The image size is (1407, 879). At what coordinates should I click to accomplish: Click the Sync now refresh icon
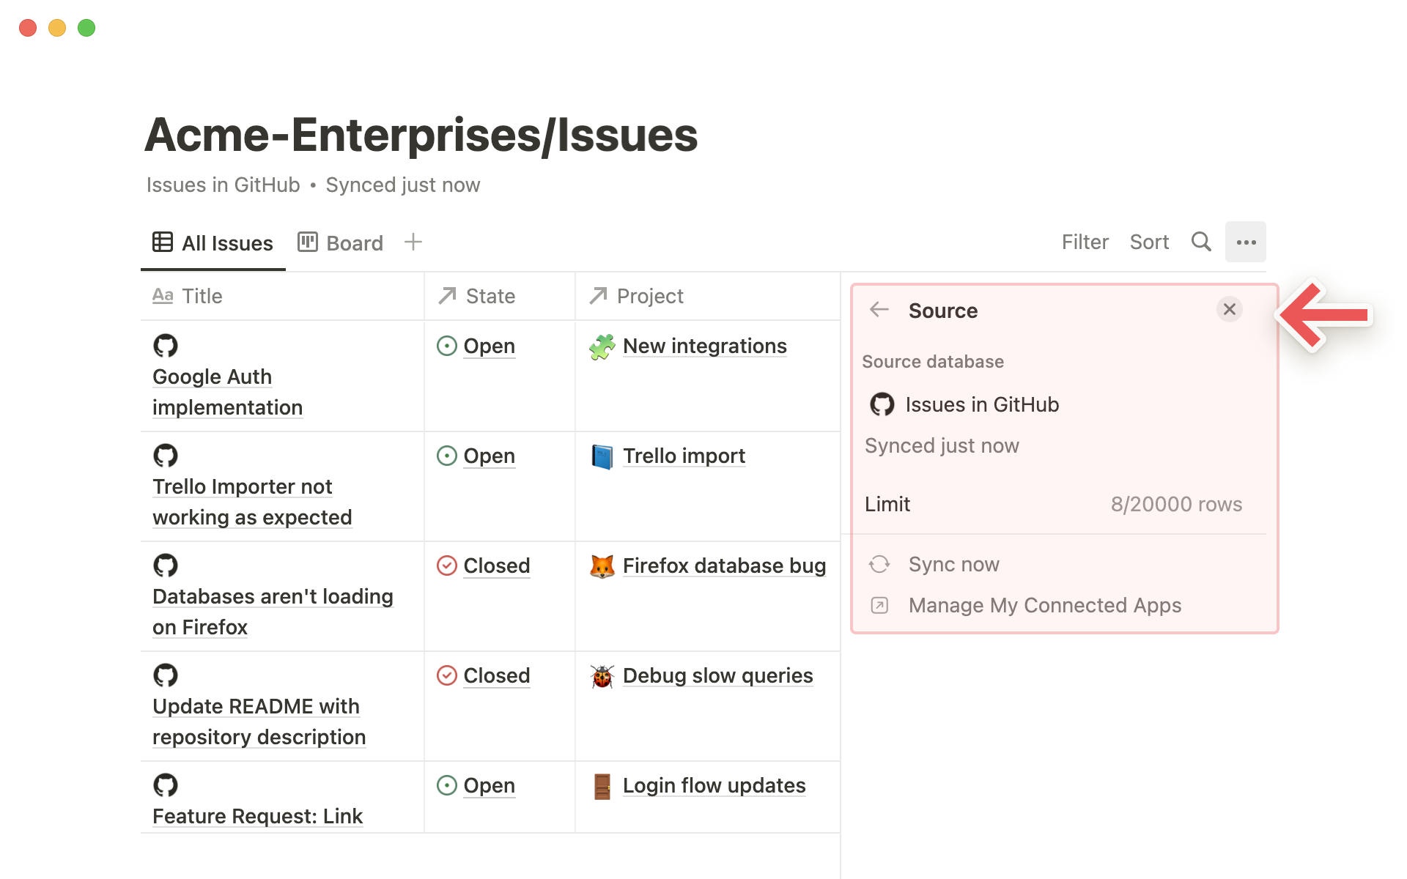pyautogui.click(x=879, y=564)
